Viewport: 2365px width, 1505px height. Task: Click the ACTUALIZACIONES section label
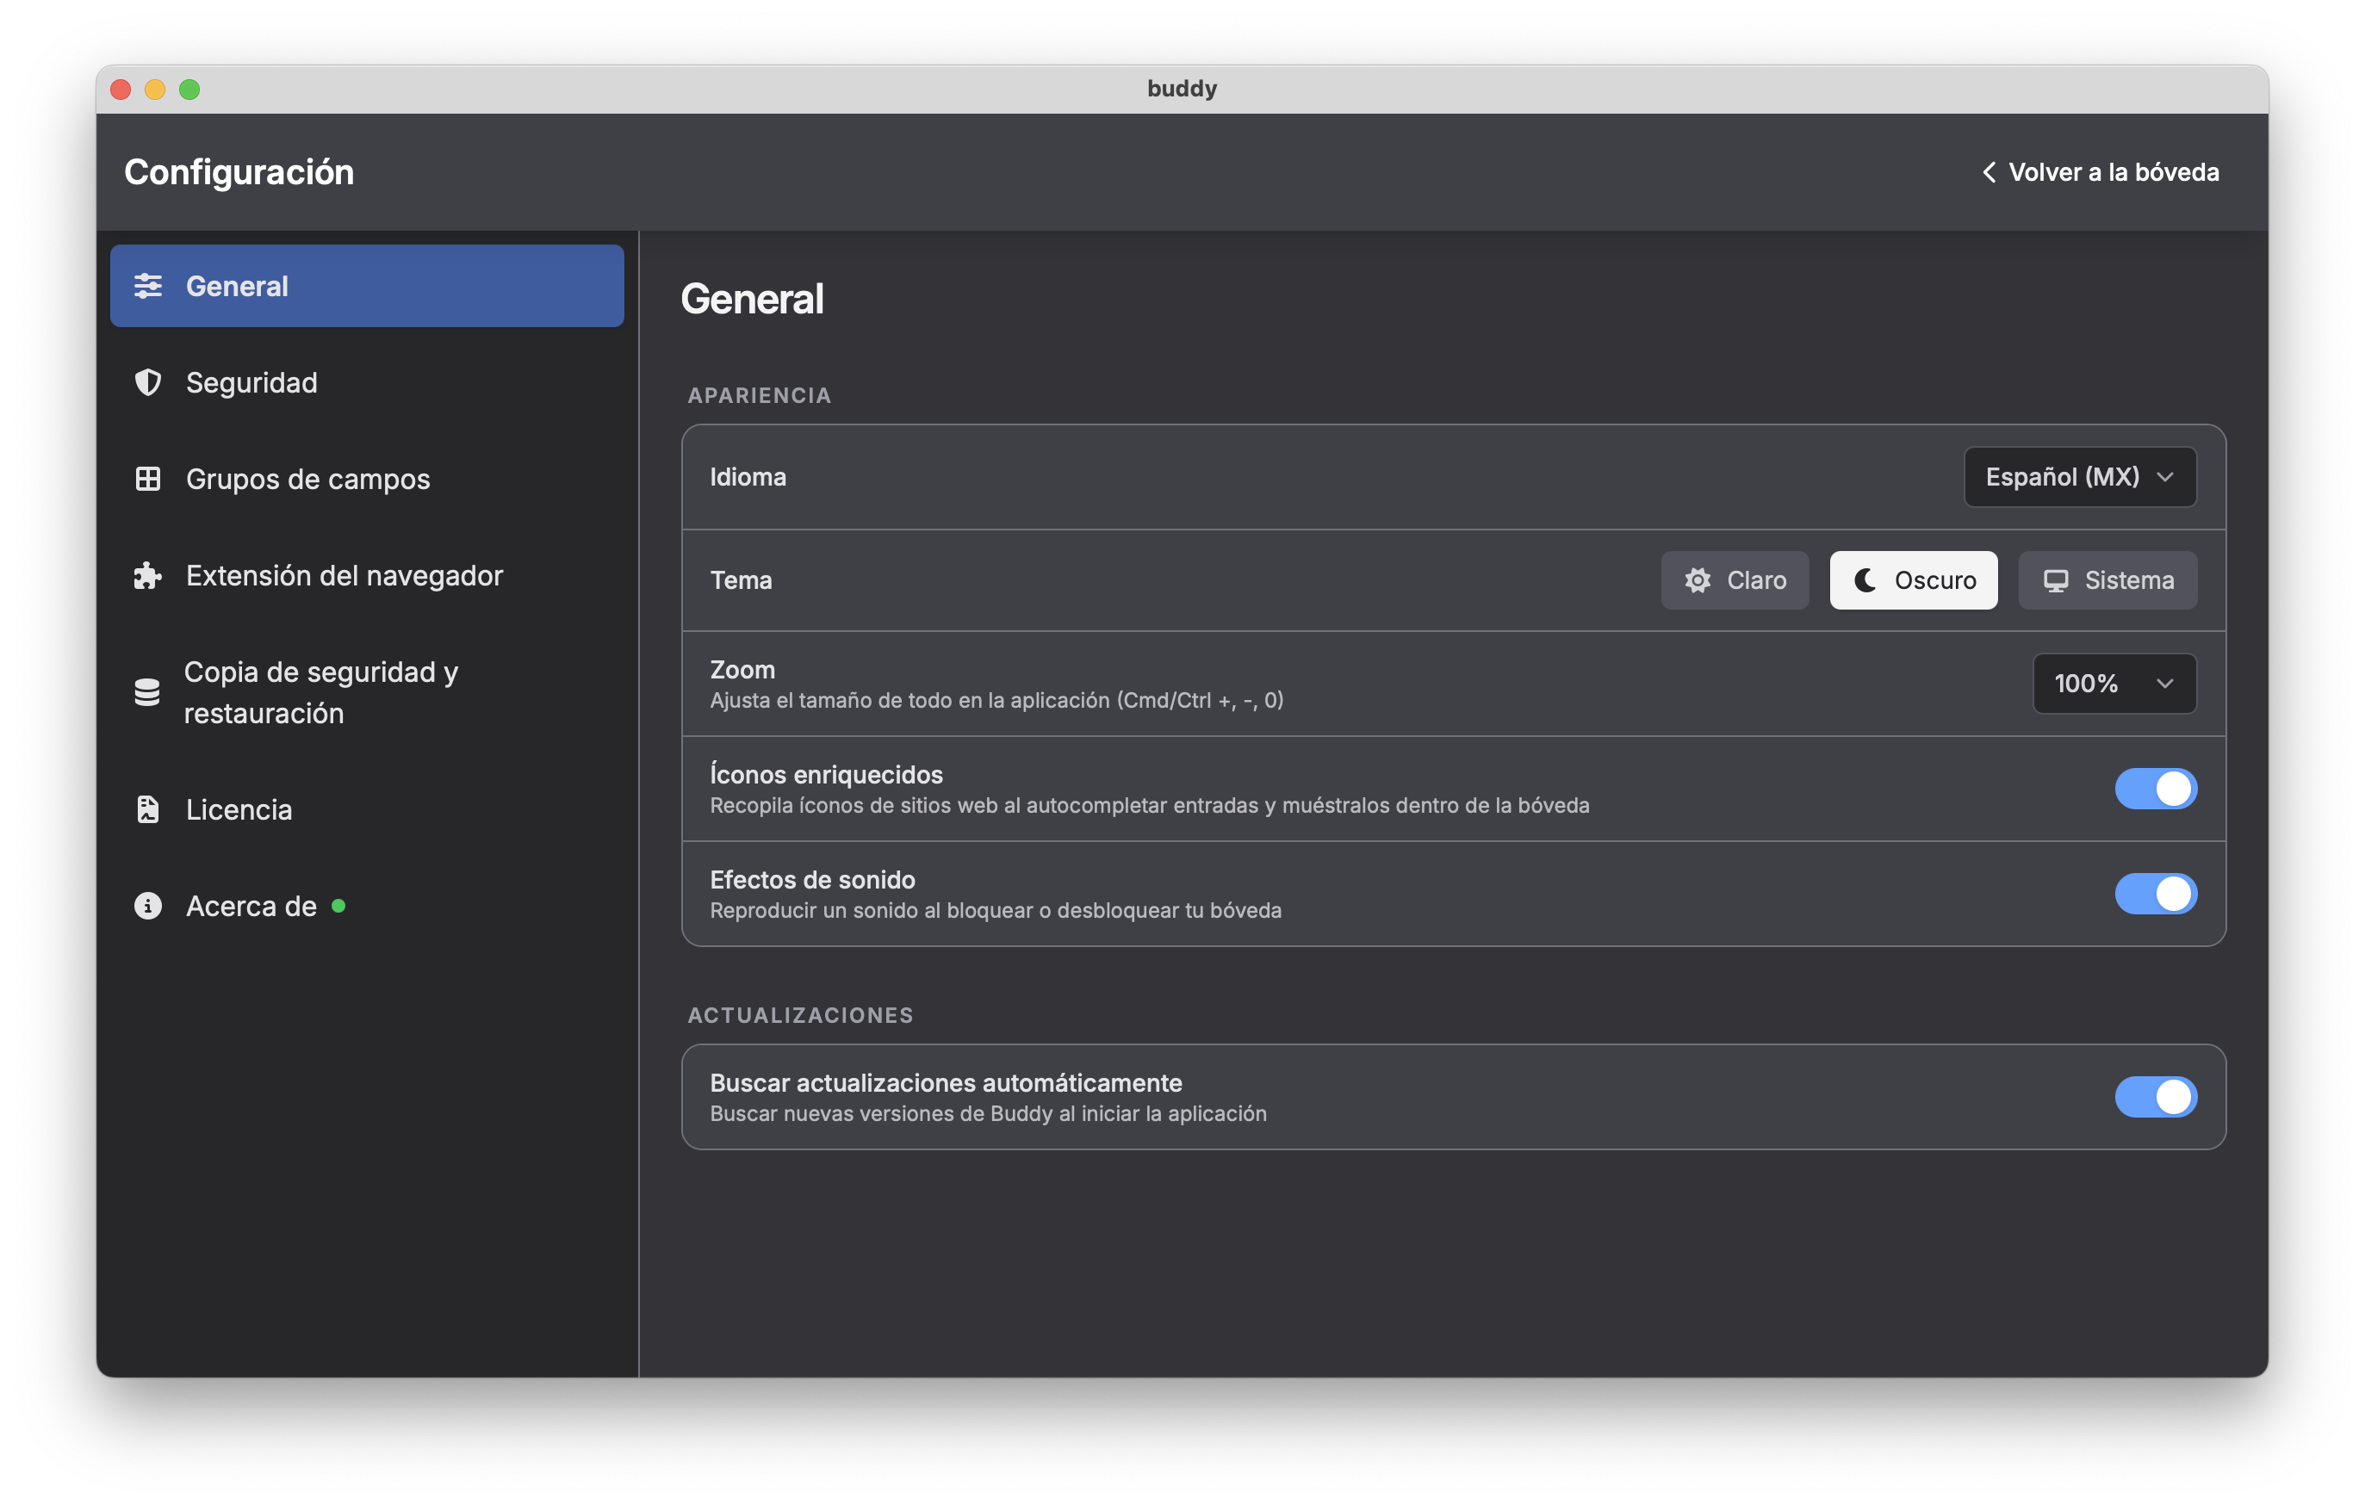800,1015
